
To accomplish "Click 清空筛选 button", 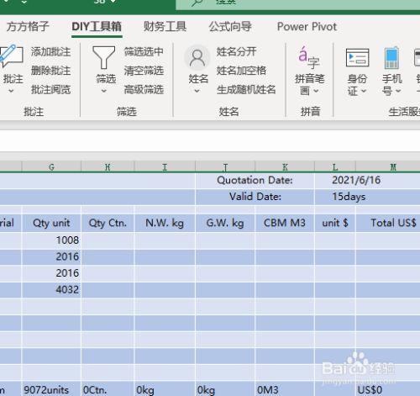I will 144,71.
